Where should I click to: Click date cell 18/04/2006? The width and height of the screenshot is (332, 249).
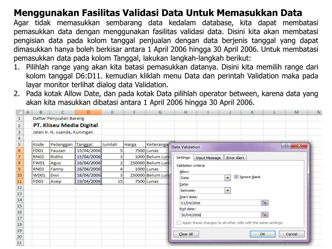click(88, 175)
